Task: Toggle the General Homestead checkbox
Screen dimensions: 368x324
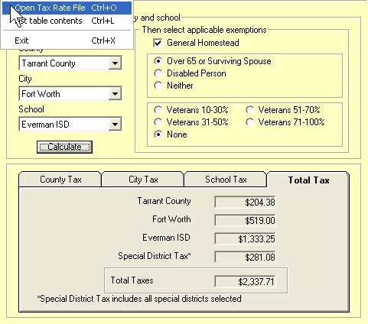Action: (x=158, y=43)
